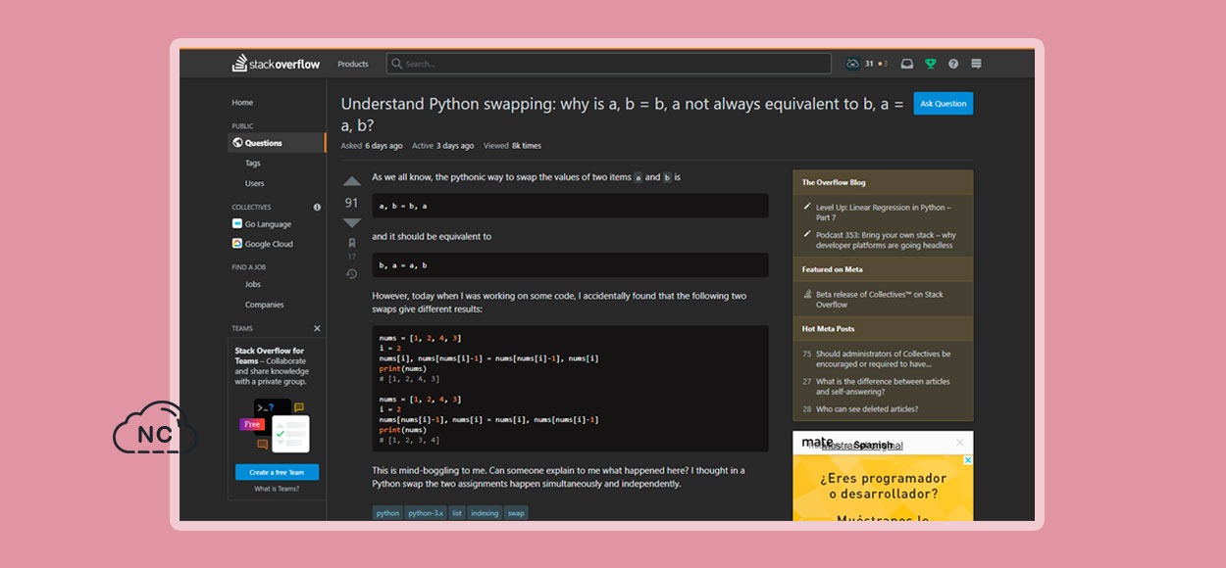Open the achievements trophy icon
Screen dimensions: 1226x568
point(930,64)
